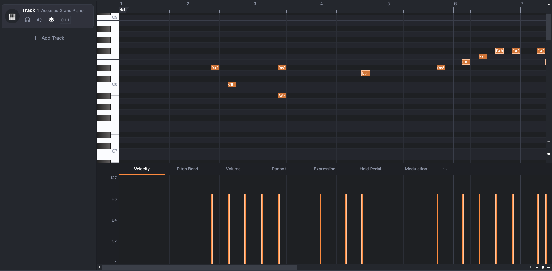Switch to the Pitch Bend tab
This screenshot has height=271, width=552.
187,169
